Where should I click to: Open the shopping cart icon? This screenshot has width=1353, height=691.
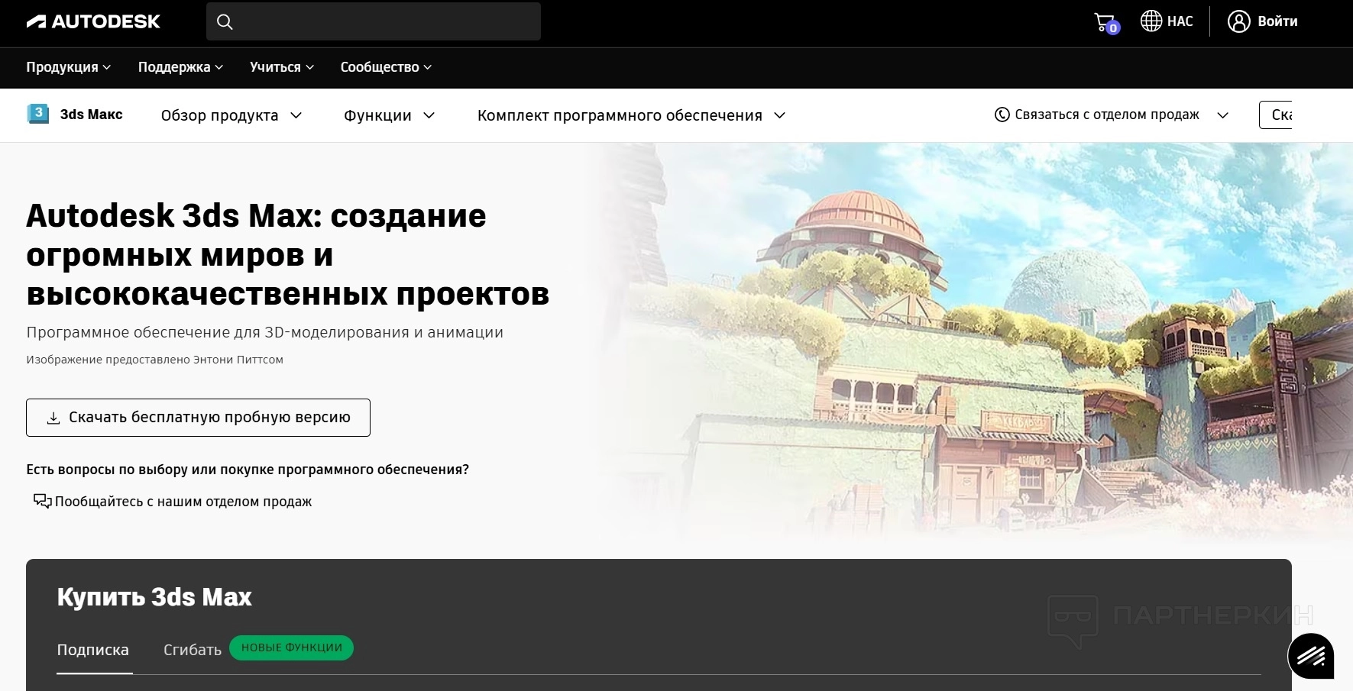coord(1105,22)
